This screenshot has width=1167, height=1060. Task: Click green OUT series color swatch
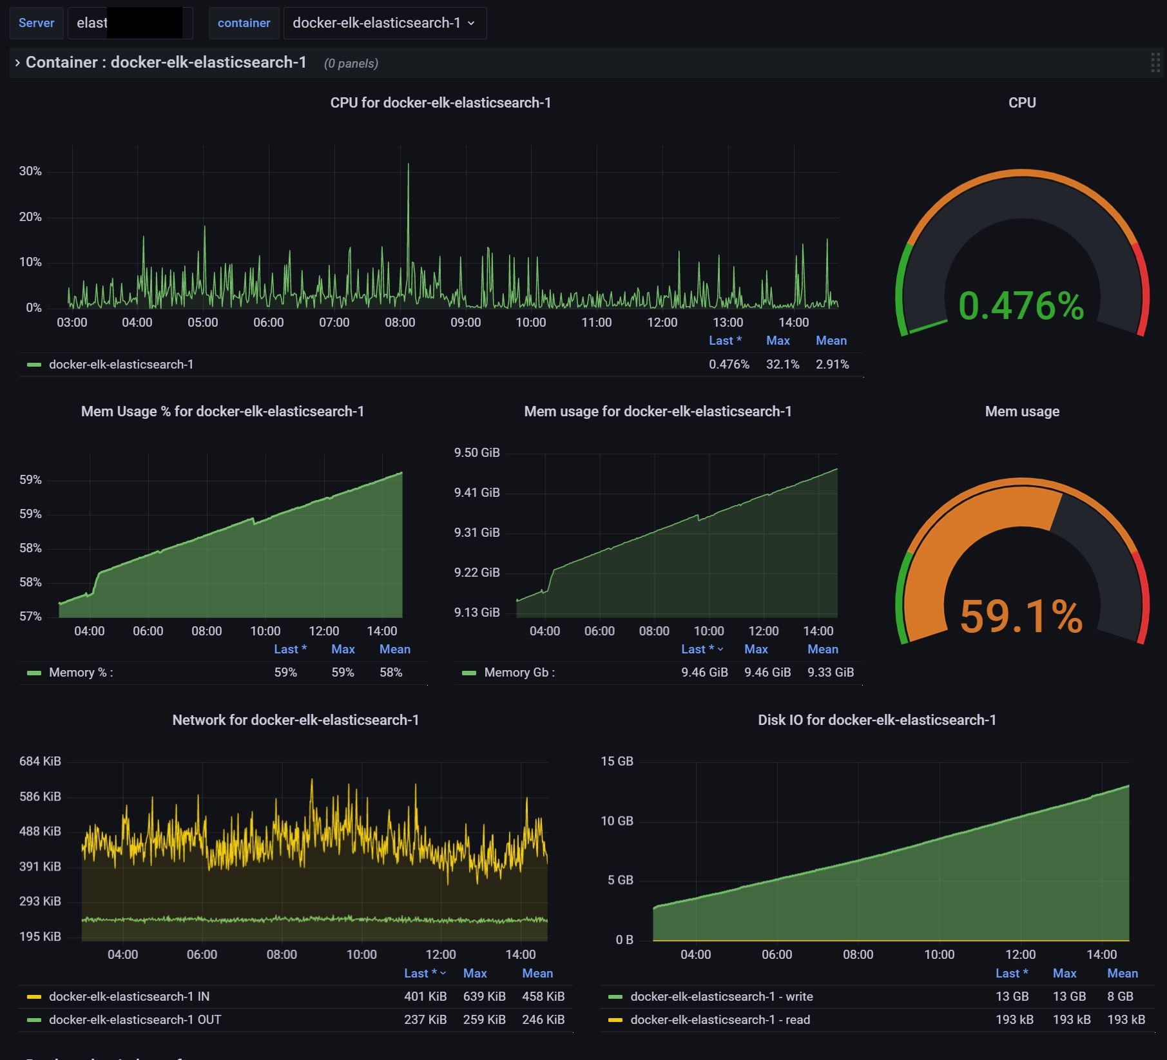[x=34, y=1020]
